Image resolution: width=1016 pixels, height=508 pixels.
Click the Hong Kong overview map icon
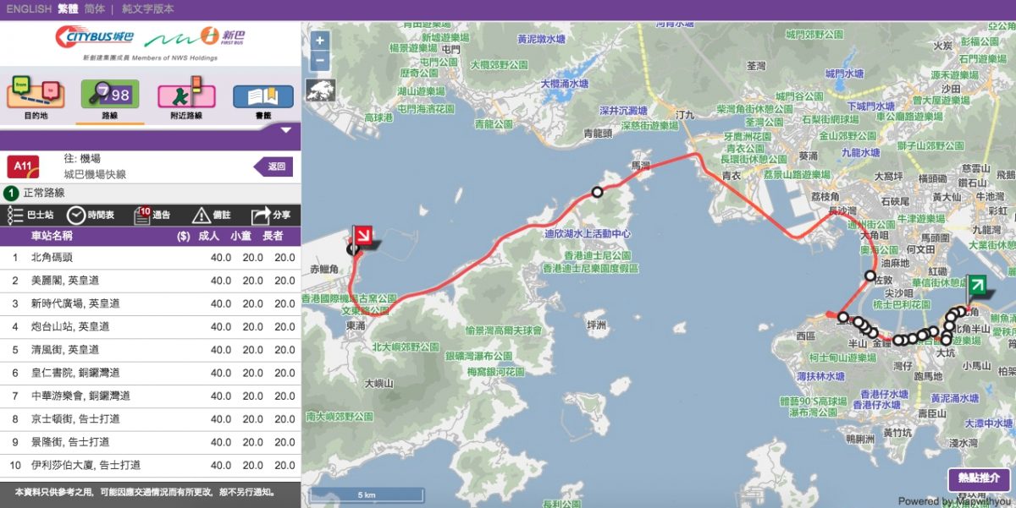321,89
